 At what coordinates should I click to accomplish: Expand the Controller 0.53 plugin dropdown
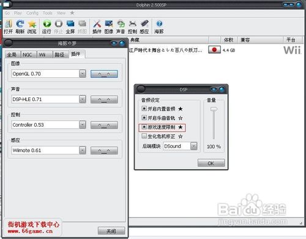tap(83, 124)
